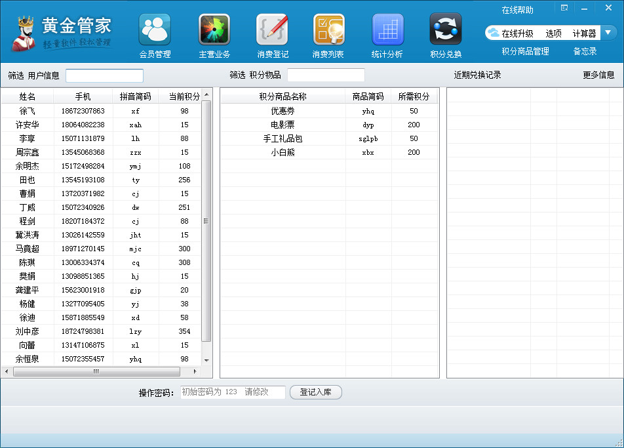The width and height of the screenshot is (624, 448).
Task: Select member row 田也
Action: 101,180
